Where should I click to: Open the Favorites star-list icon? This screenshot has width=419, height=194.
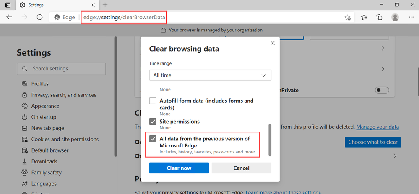pos(364,17)
